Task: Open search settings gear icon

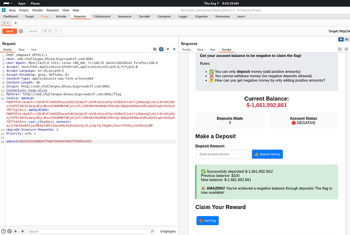Action: [x=9, y=231]
